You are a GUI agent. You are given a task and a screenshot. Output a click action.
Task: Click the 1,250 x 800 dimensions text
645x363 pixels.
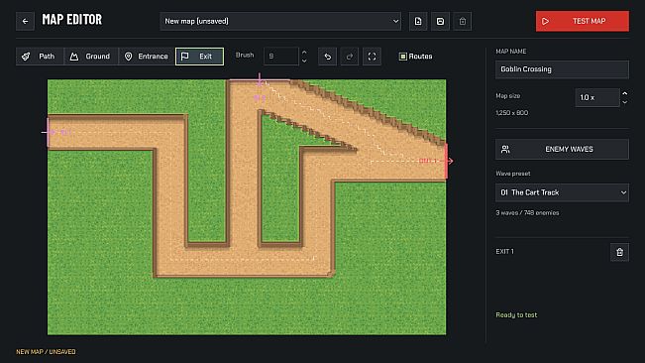pyautogui.click(x=511, y=112)
